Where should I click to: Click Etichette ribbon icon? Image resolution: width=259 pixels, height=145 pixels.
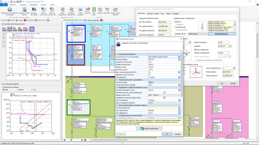pos(107,10)
